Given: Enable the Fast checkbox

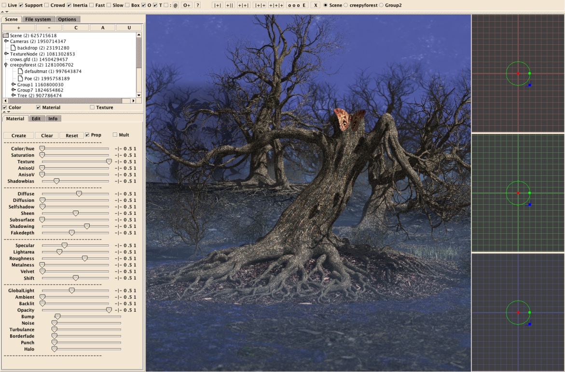Looking at the screenshot, I should pyautogui.click(x=92, y=5).
